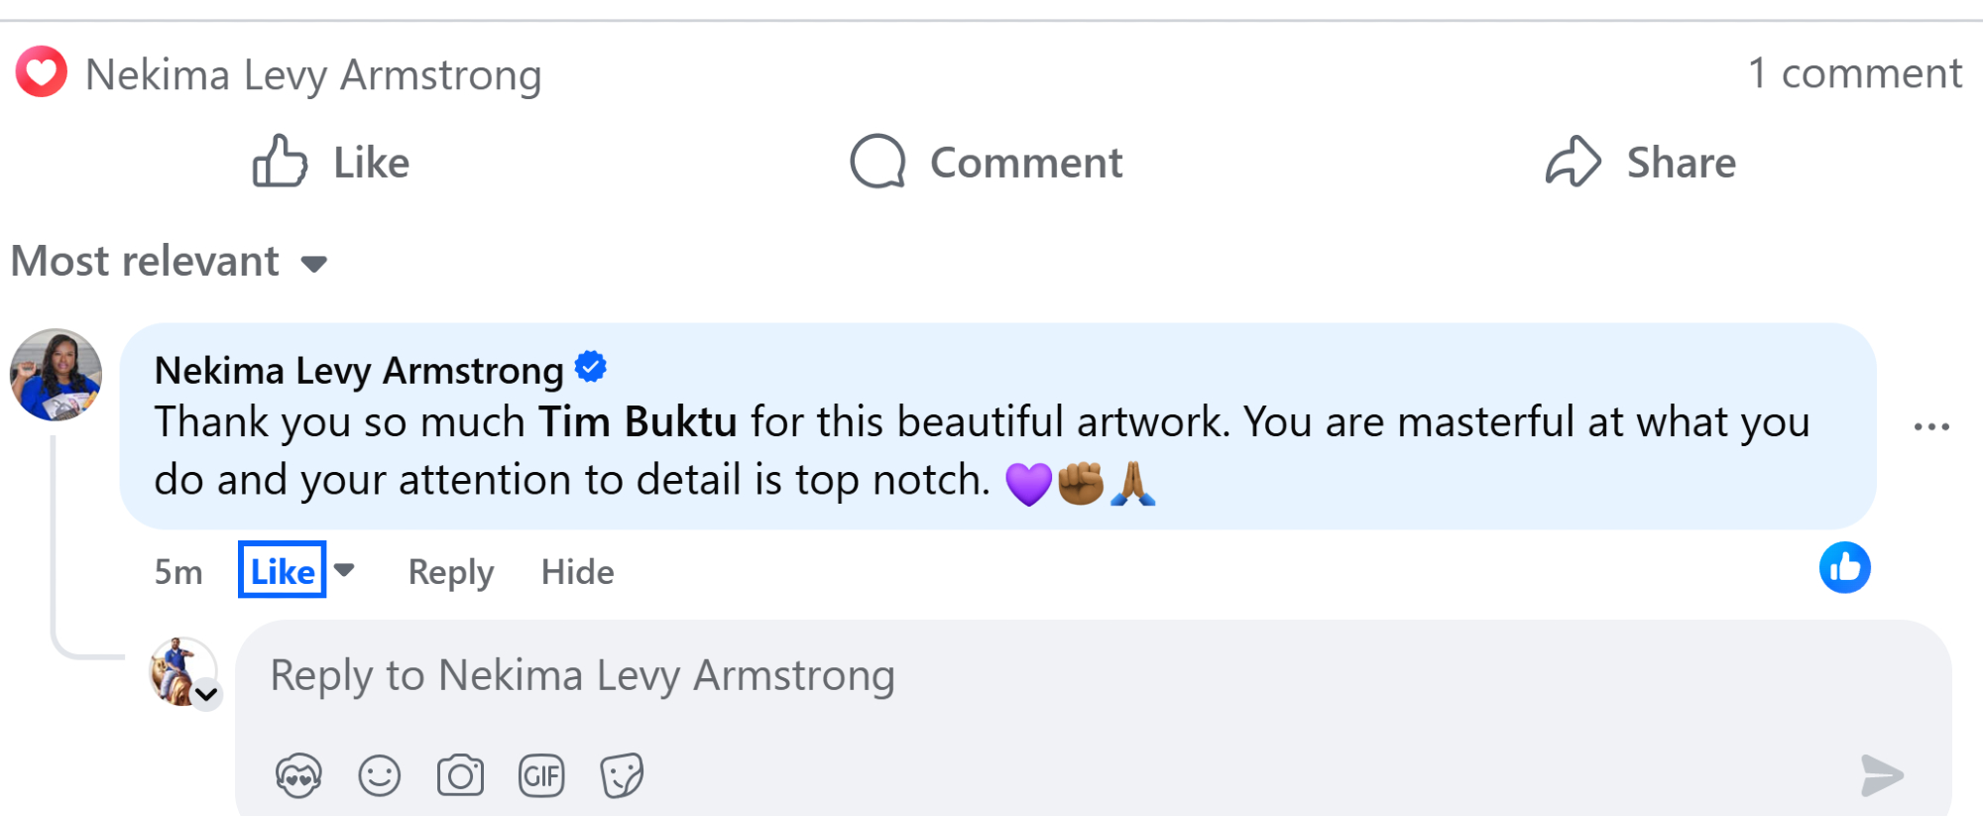
Task: Toggle Like on Nekima's comment
Action: click(282, 571)
